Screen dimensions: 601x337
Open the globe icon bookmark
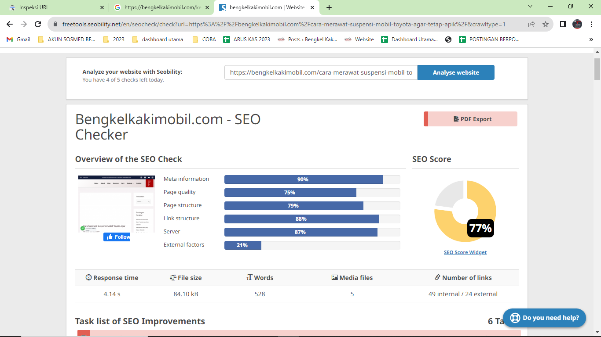(448, 39)
